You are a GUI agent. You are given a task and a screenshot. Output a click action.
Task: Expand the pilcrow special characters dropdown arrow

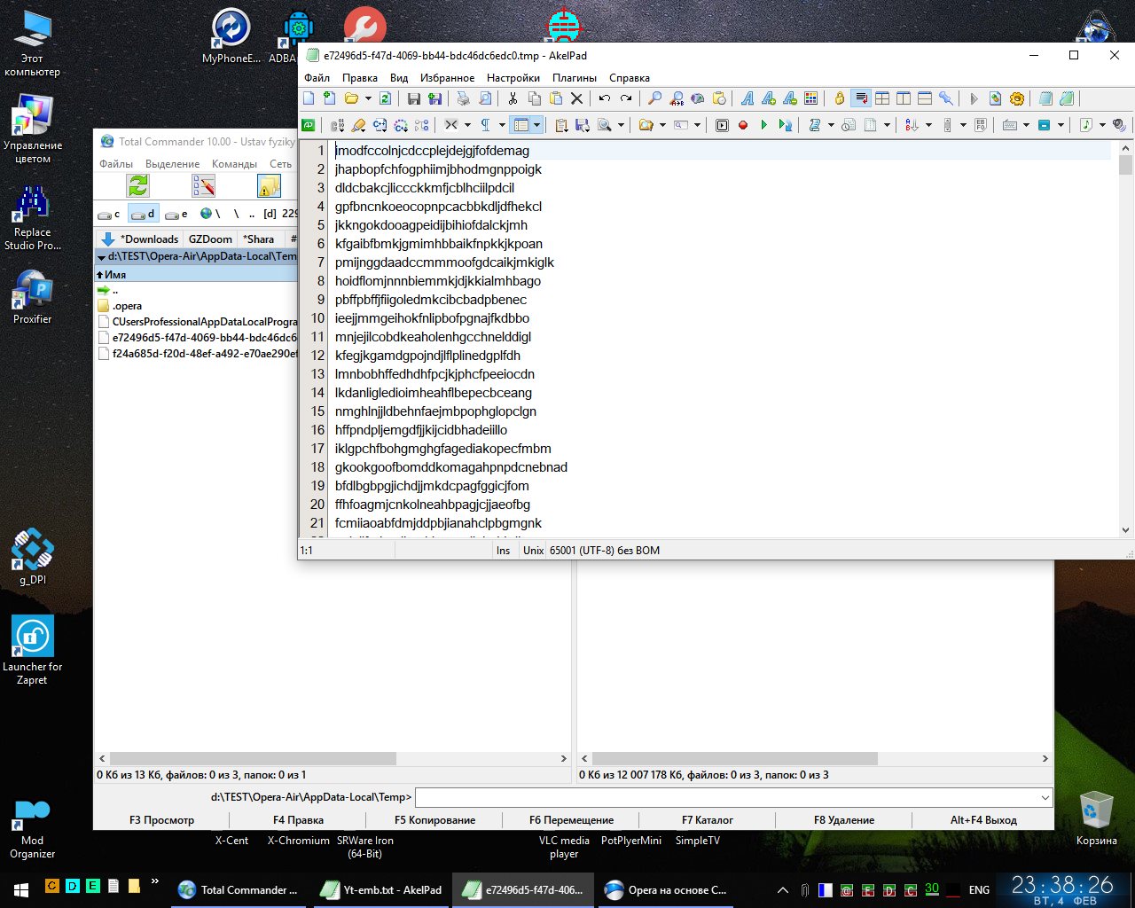click(502, 125)
